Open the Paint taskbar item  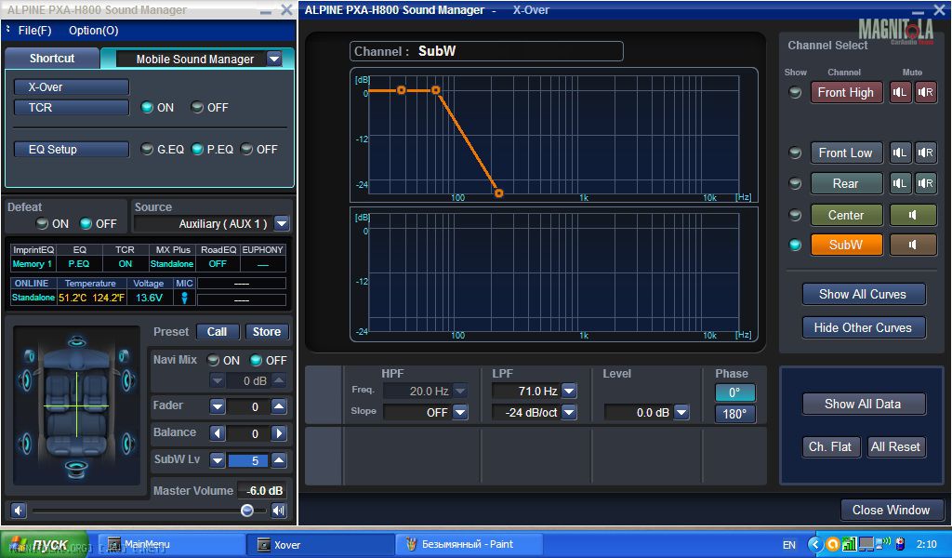(468, 544)
